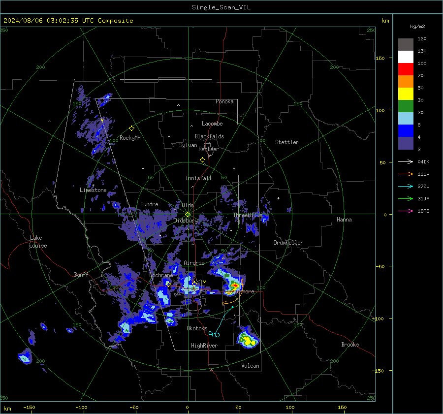443x414 pixels.
Task: Click the 111V legend label
Action: 423,174
